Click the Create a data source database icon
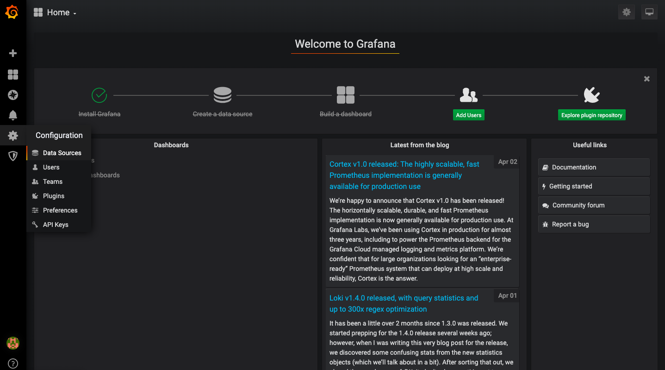Screen dimensions: 665x370 click(223, 95)
